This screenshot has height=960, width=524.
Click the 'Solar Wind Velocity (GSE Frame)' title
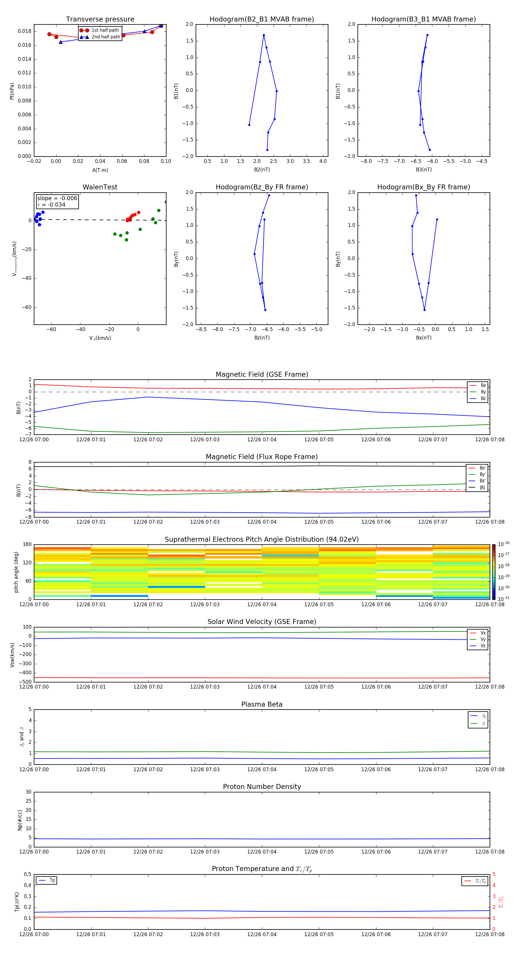coord(262,622)
